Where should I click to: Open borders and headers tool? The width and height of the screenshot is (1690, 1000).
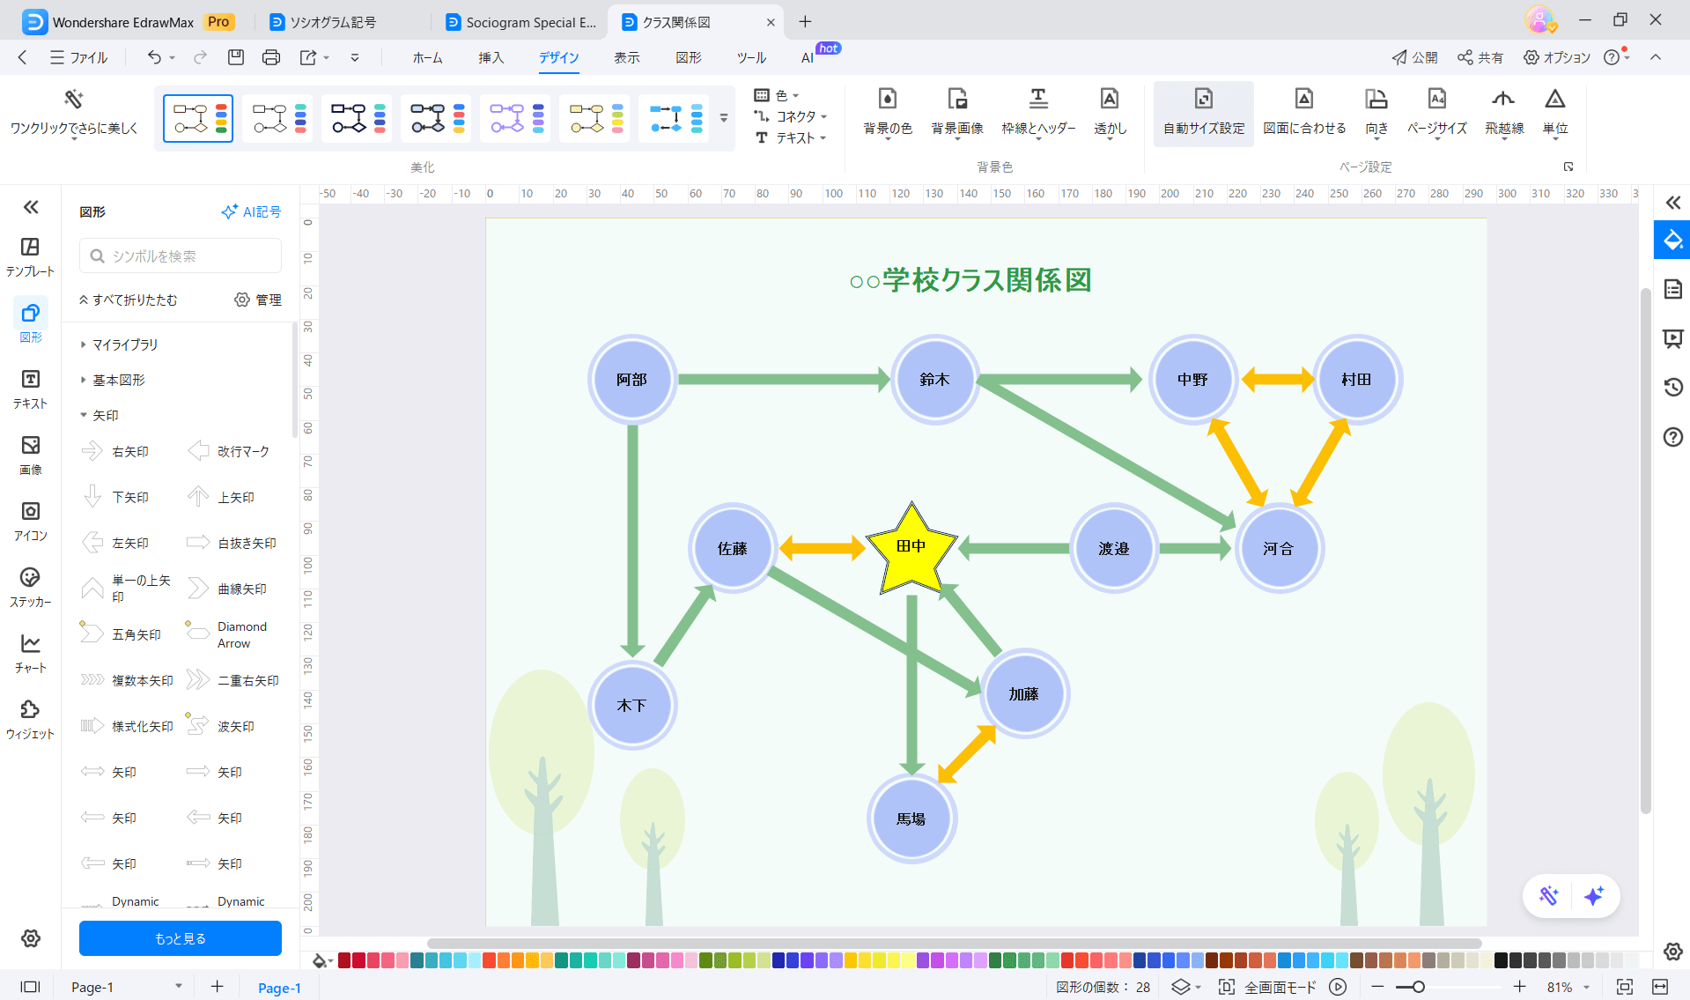click(1038, 113)
